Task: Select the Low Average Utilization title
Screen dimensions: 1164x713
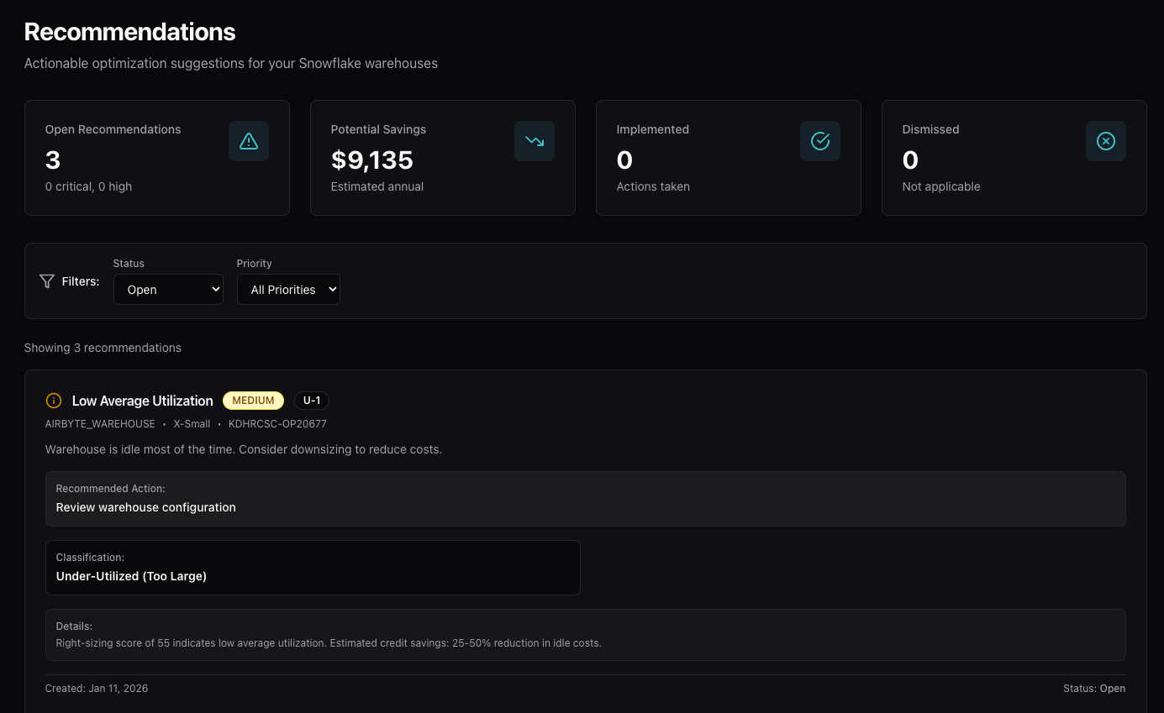Action: (x=143, y=401)
